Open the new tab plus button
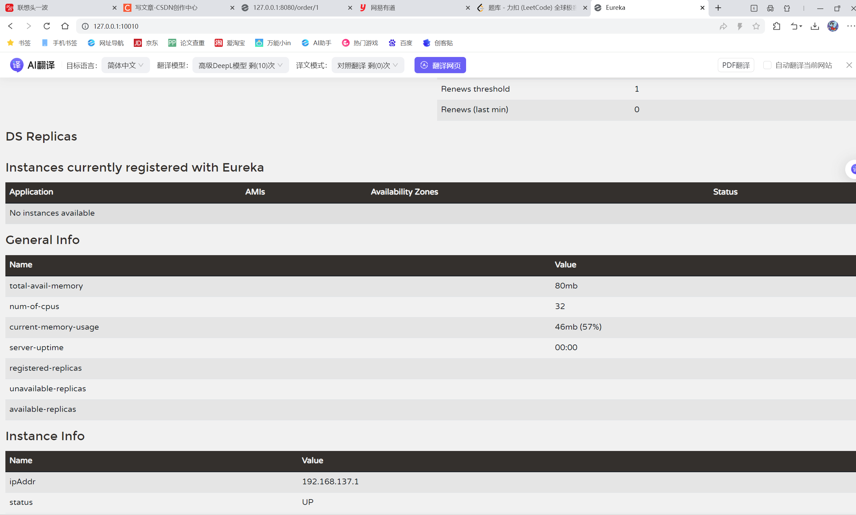 (x=718, y=8)
